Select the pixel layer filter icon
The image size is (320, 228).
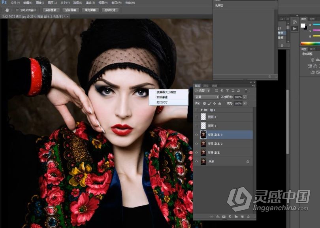(216, 90)
